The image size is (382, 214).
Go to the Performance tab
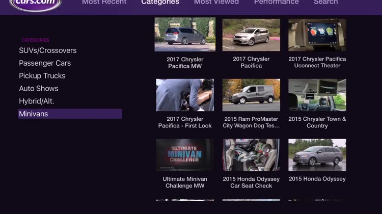pos(276,3)
